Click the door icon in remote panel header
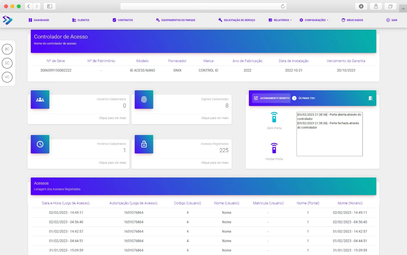This screenshot has width=407, height=255. pyautogui.click(x=370, y=98)
